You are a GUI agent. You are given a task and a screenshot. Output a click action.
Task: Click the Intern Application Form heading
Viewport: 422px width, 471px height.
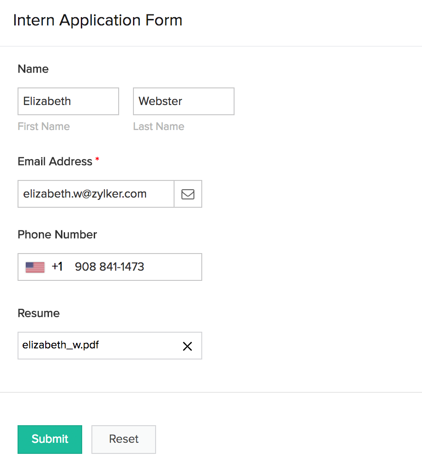[98, 20]
